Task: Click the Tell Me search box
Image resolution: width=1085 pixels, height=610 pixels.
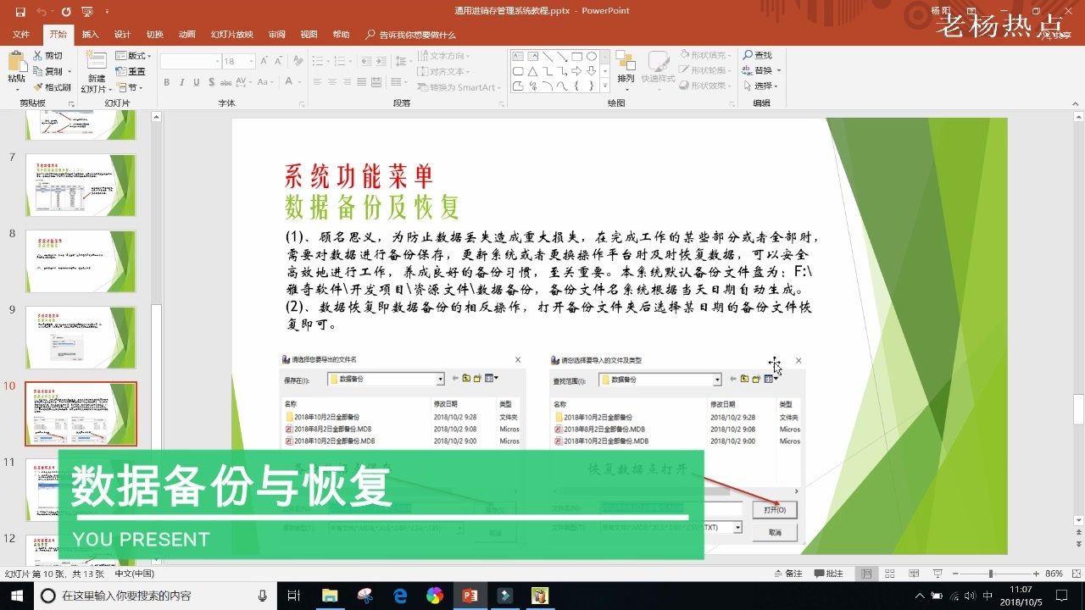Action: click(411, 35)
